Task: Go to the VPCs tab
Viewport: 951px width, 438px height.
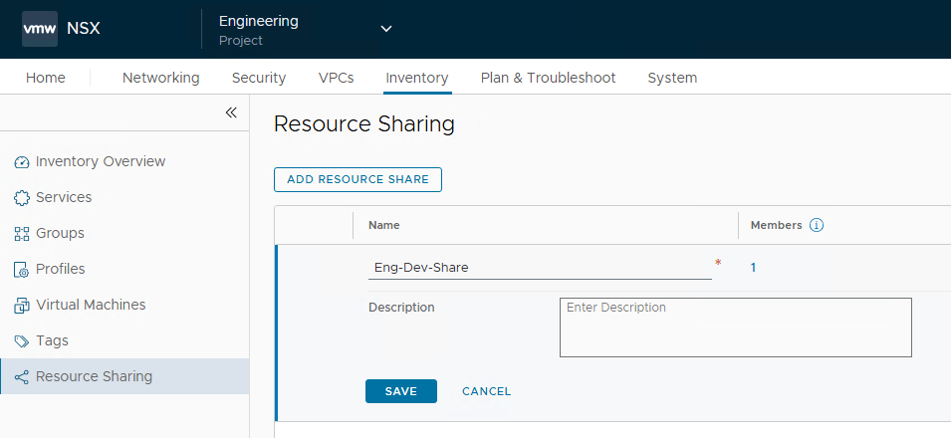Action: point(336,78)
